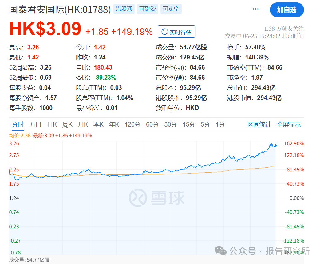This screenshot has width=320, height=264.
Task: Click the 成交量 value 54.77亿股 in stats
Action: click(x=193, y=47)
